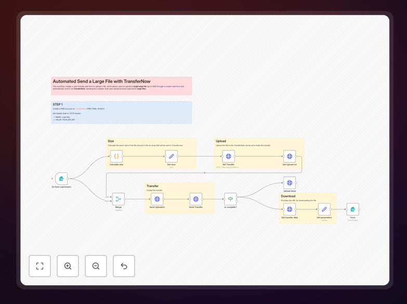Click the fit-to-view zoom button
Viewport: 407px width, 304px height.
click(x=40, y=266)
